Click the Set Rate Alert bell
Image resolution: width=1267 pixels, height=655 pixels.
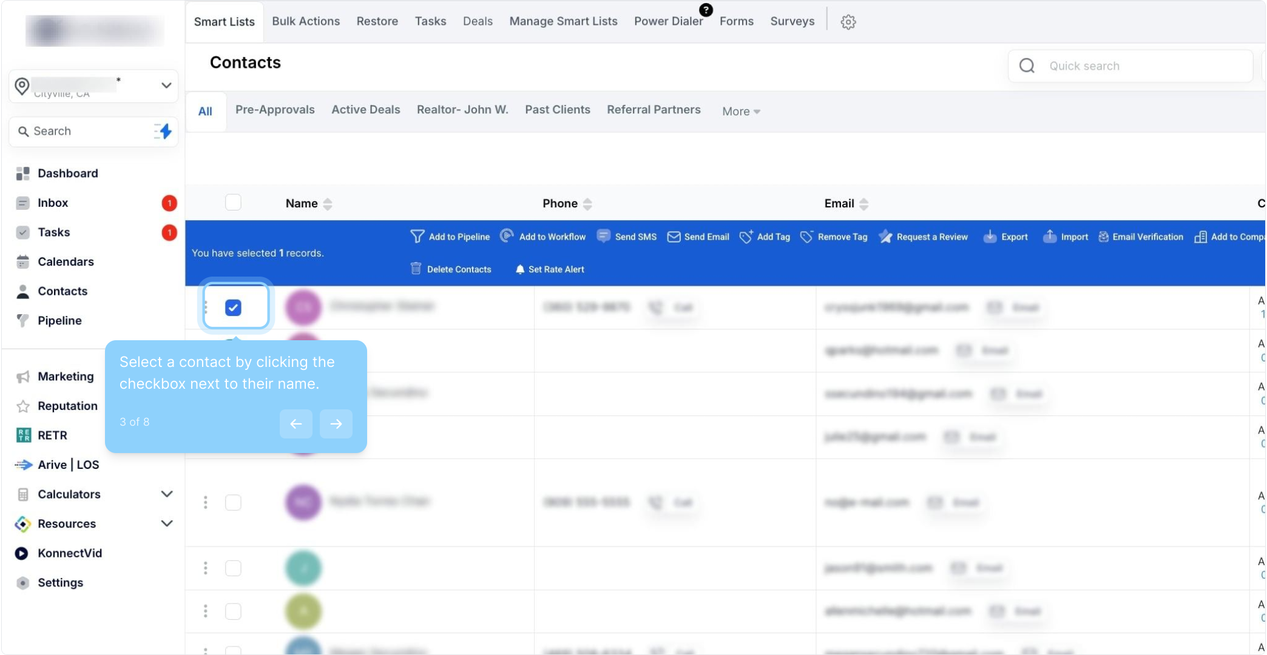tap(520, 269)
